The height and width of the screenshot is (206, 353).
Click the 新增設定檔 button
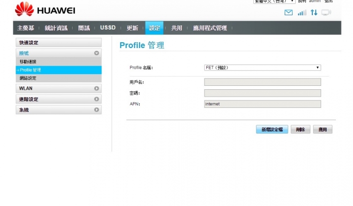pyautogui.click(x=272, y=129)
